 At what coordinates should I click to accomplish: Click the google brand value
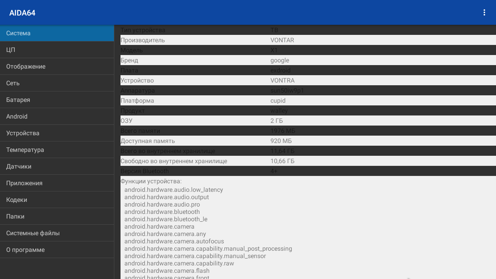[280, 60]
